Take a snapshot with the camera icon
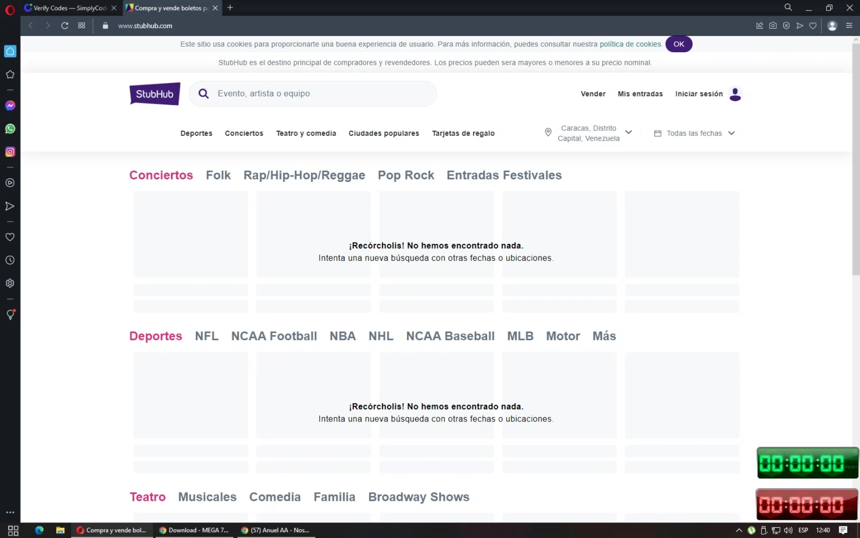 tap(773, 25)
